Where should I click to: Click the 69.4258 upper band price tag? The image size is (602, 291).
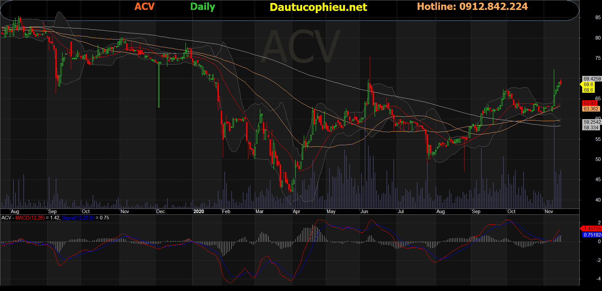coord(592,79)
